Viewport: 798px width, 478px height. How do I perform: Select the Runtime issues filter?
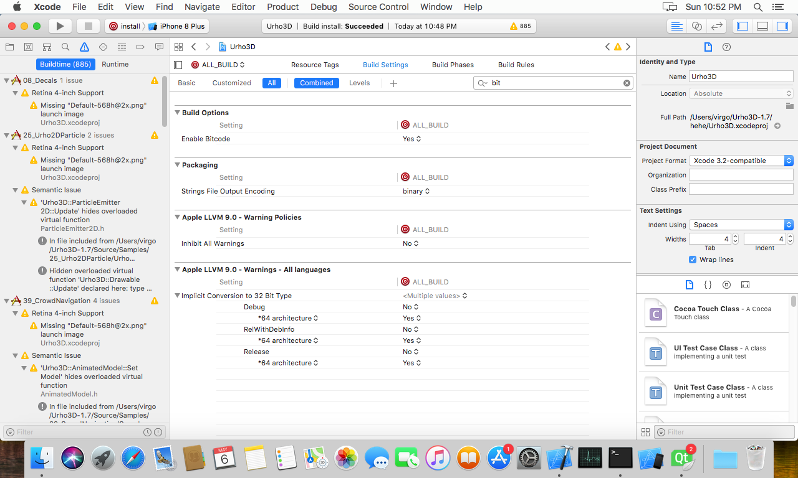point(115,64)
